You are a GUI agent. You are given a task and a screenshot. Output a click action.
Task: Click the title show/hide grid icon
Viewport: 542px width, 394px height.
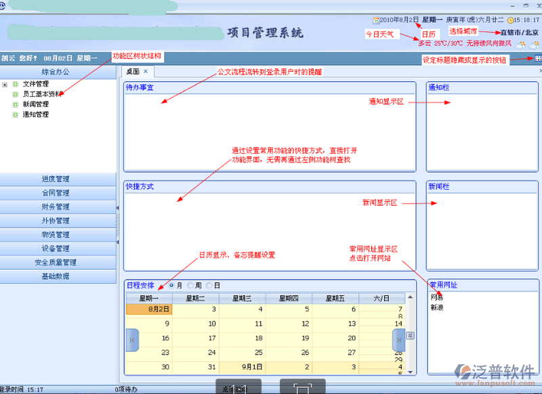tap(537, 59)
